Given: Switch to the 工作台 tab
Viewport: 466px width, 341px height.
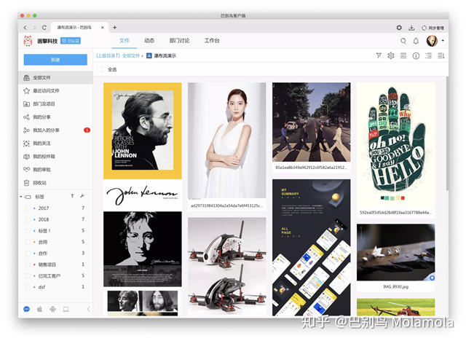Looking at the screenshot, I should (211, 41).
